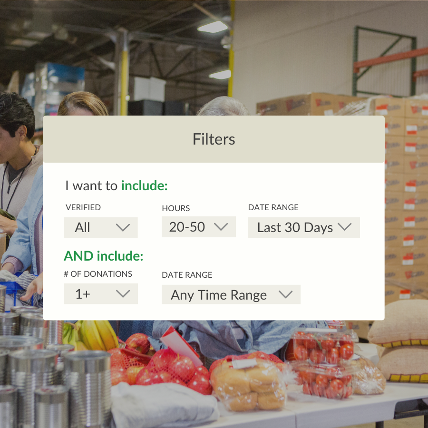This screenshot has height=428, width=428.
Task: Click the chevron arrow beside 1+
Action: 123,294
